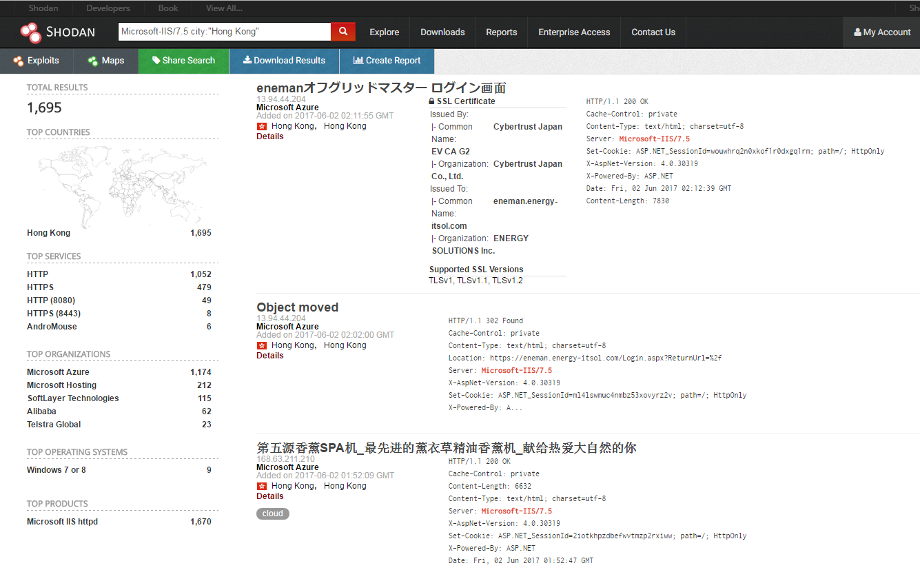Filter by Microsoft Azure in Top Organizations

point(58,372)
